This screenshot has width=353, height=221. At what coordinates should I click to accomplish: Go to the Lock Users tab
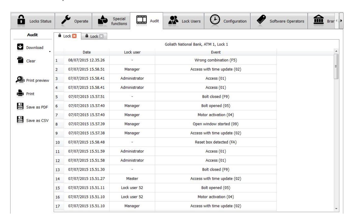[183, 21]
